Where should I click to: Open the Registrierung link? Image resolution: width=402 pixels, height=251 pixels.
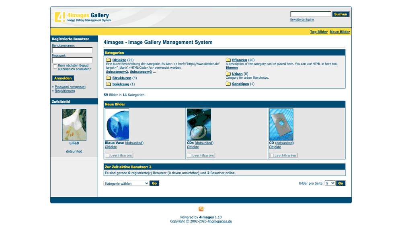65,91
